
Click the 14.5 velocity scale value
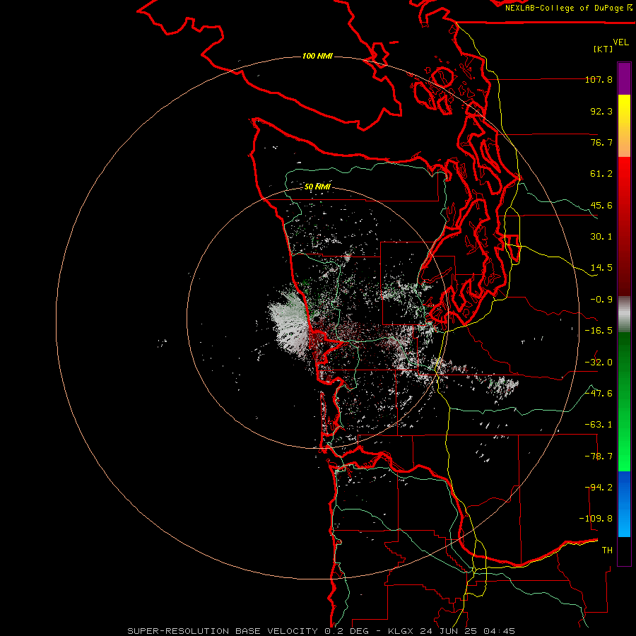pyautogui.click(x=601, y=268)
